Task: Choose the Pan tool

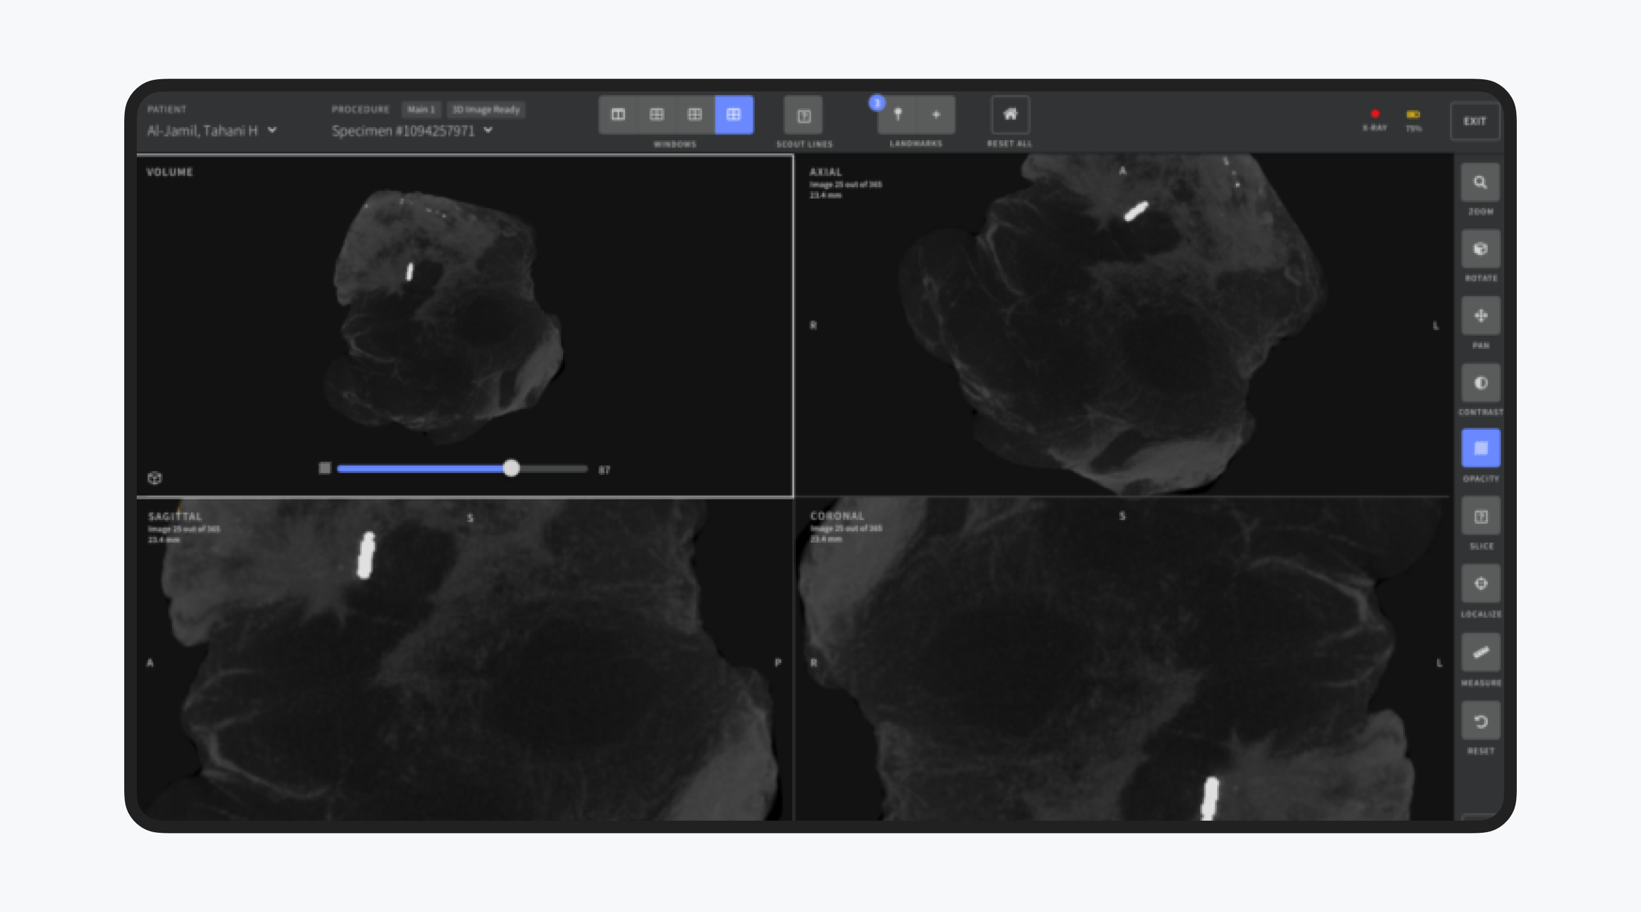Action: tap(1480, 316)
